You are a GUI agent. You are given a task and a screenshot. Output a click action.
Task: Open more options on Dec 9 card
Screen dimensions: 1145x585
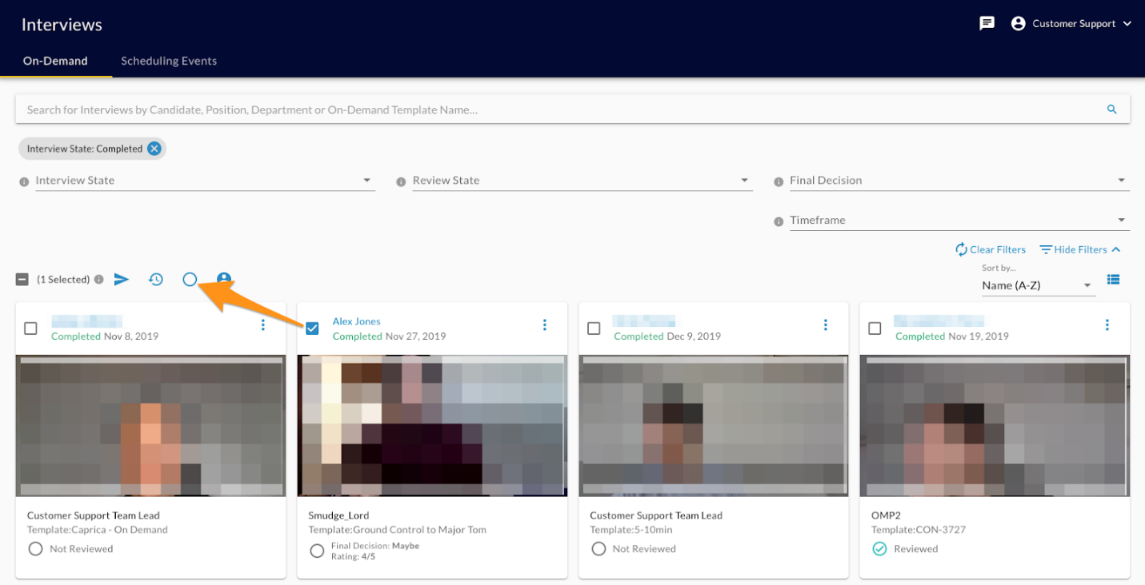tap(826, 324)
